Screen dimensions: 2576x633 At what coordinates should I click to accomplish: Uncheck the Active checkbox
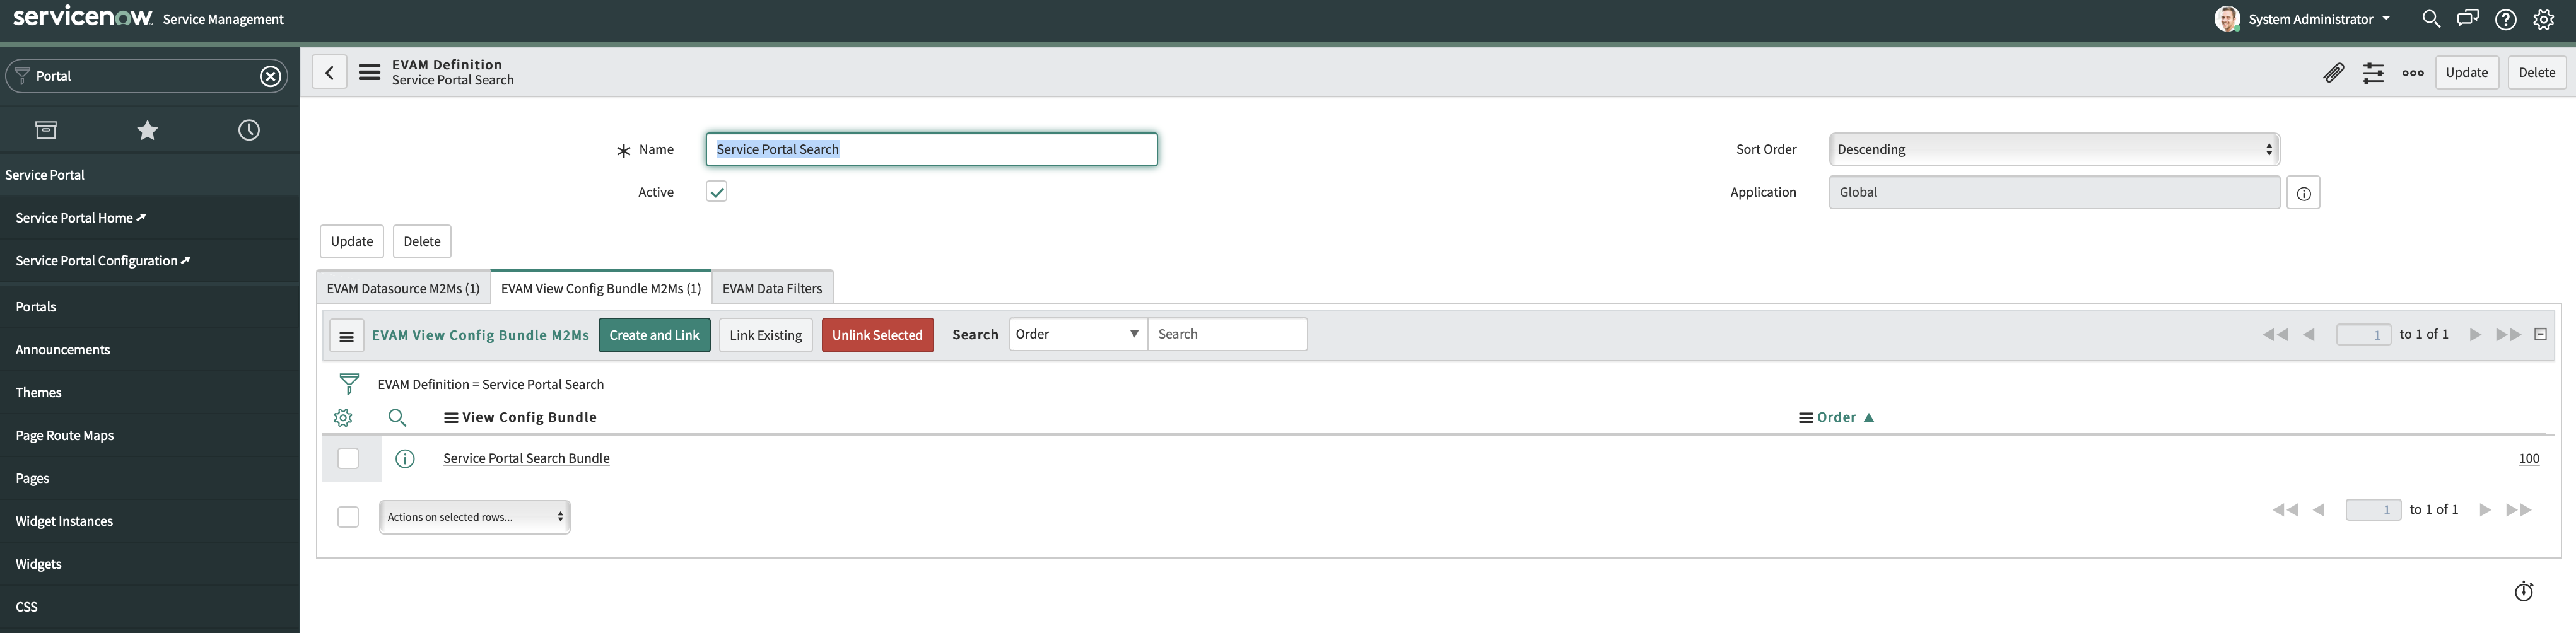(716, 191)
